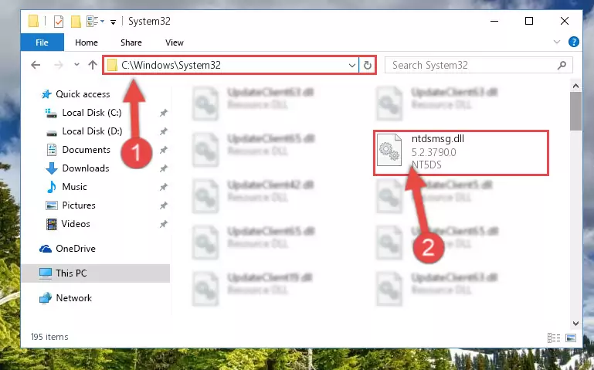Click the 195 items status text
Image resolution: width=594 pixels, height=370 pixels.
coord(49,337)
